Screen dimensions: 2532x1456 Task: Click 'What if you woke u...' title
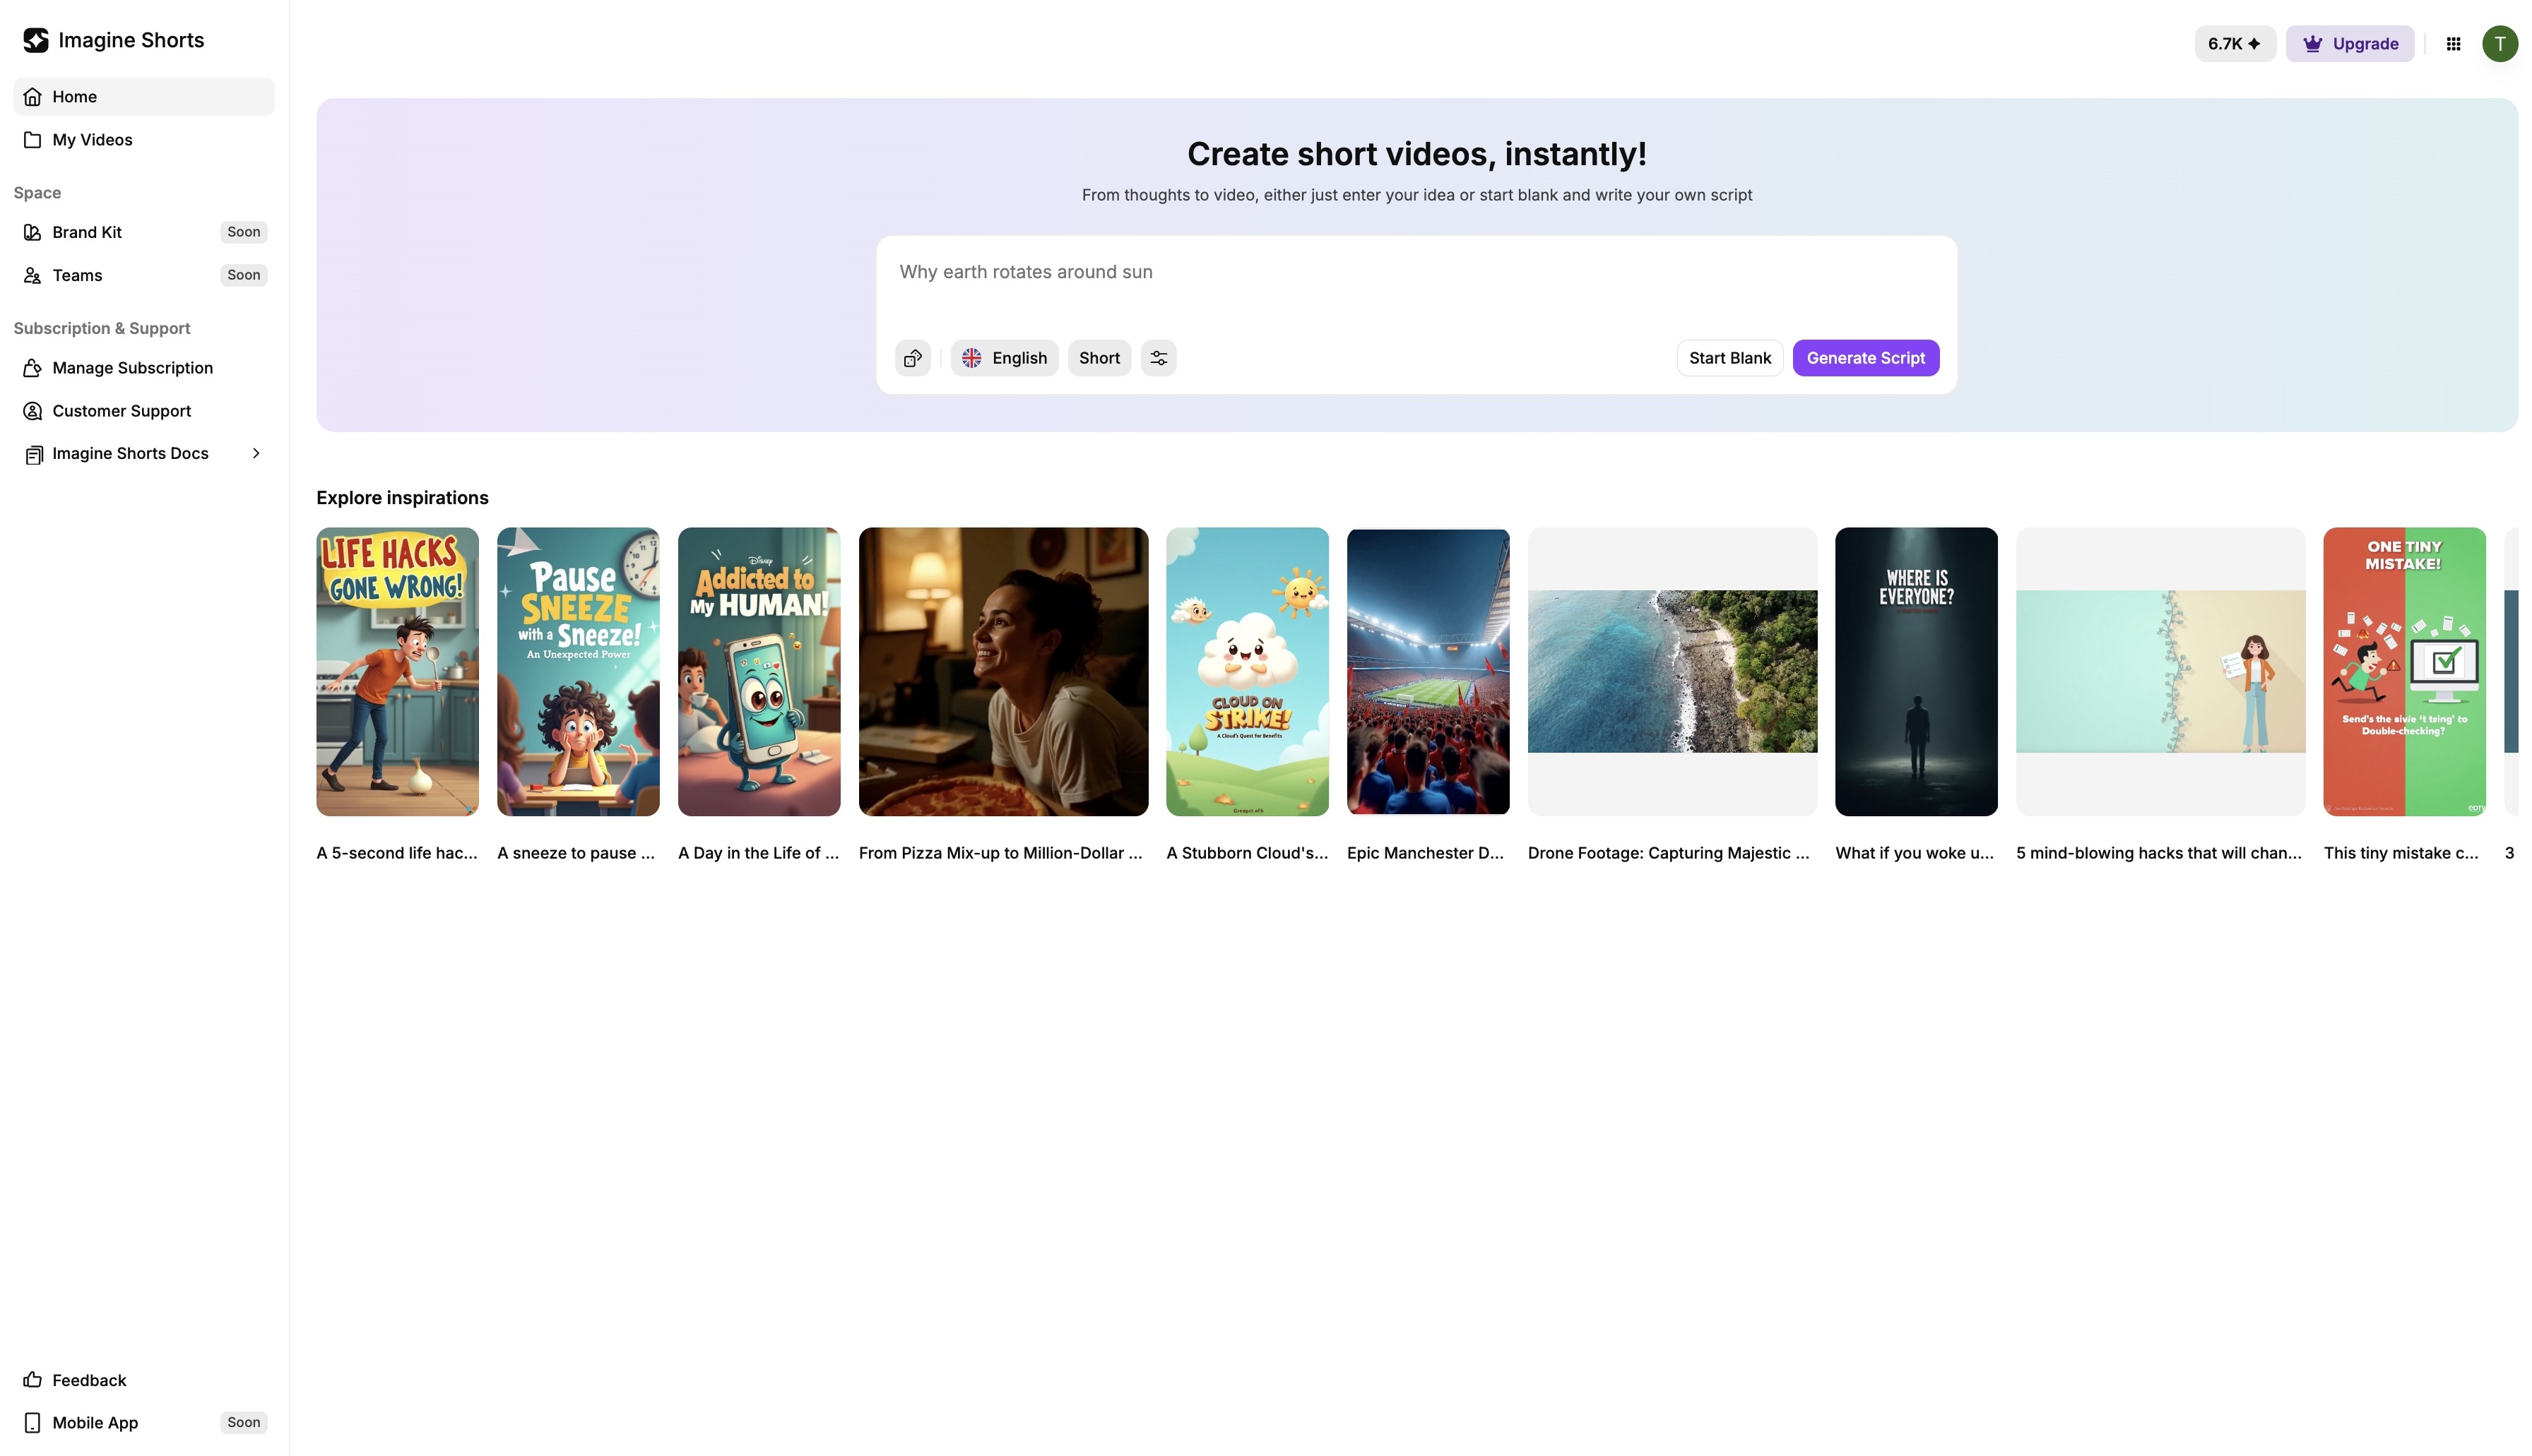[x=1915, y=853]
